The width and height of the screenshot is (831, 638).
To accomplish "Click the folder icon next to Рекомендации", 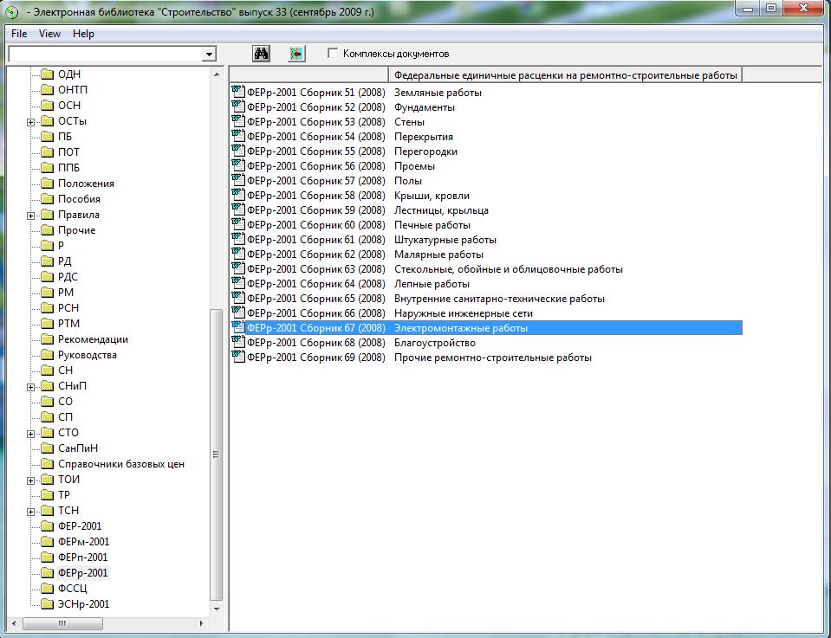I will point(48,338).
